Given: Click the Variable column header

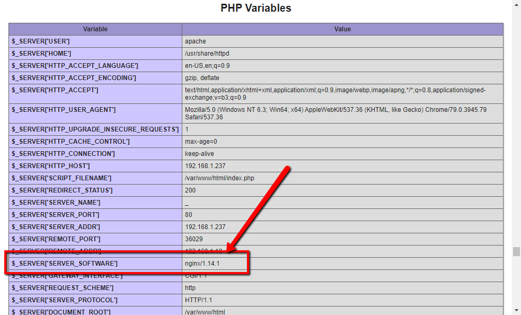Looking at the screenshot, I should click(x=95, y=29).
